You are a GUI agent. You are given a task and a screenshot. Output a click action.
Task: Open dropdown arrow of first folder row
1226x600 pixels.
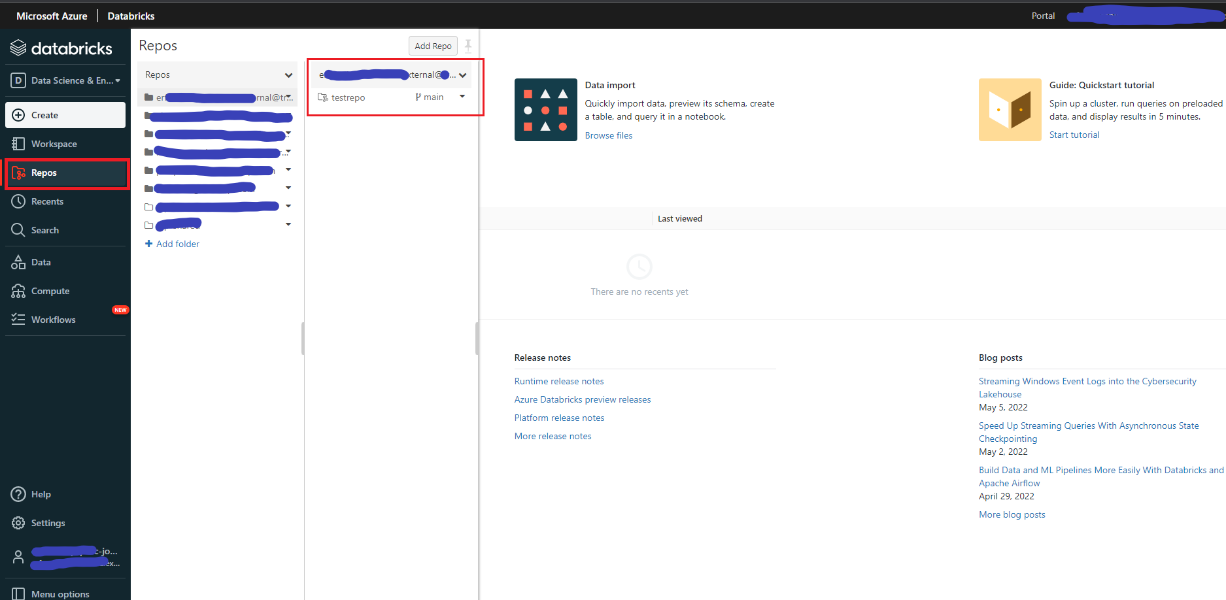288,97
